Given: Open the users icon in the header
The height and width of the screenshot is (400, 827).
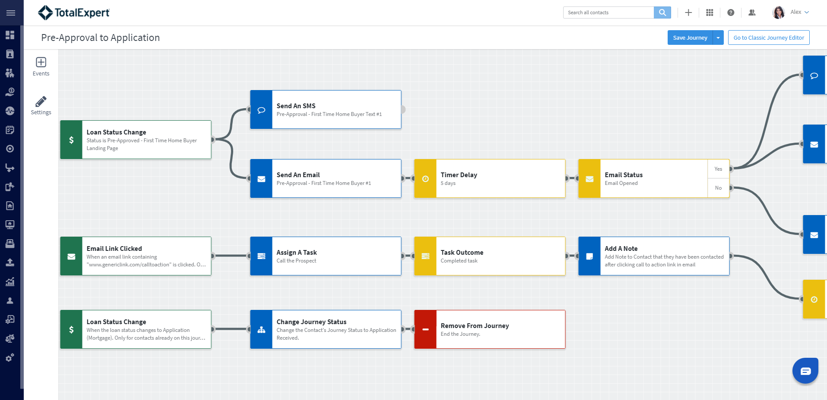Looking at the screenshot, I should coord(752,12).
